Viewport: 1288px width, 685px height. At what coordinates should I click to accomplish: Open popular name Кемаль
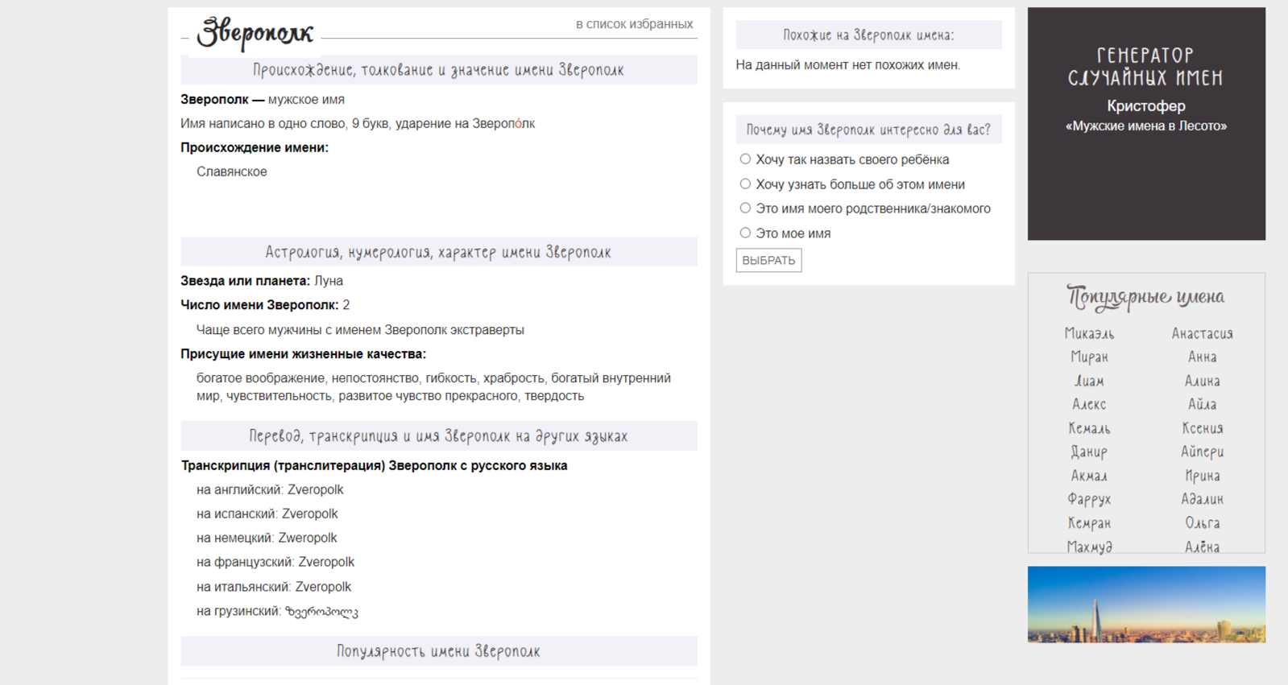1089,428
